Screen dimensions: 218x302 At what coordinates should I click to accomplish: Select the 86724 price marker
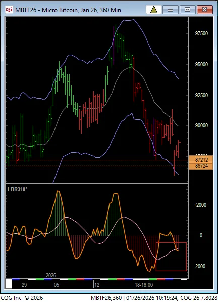pyautogui.click(x=201, y=166)
